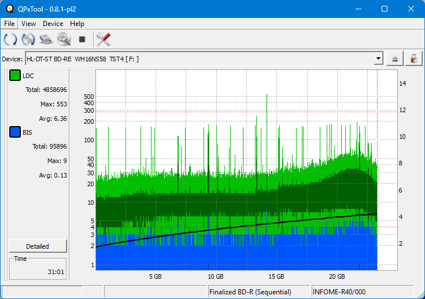Image resolution: width=425 pixels, height=299 pixels.
Task: Click Finalized BD-R (Sequential) status text
Action: tap(250, 292)
